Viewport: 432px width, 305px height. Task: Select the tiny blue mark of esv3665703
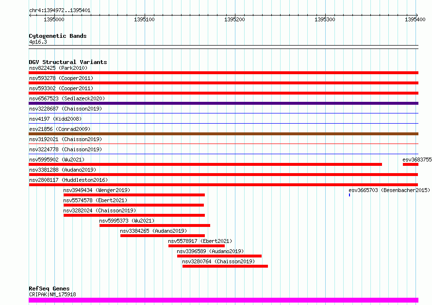(x=349, y=195)
